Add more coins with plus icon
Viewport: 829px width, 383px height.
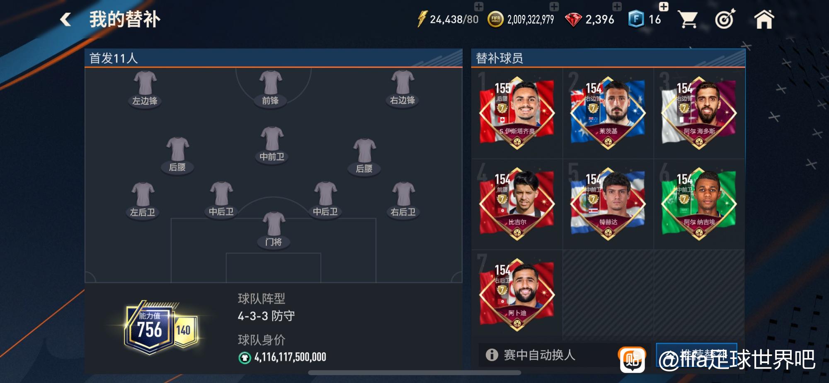coord(554,6)
